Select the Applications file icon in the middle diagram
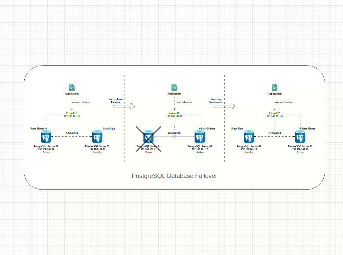 [x=174, y=87]
